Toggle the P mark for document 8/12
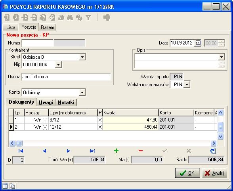Image resolution: width=233 pixels, height=191 pixels. (x=100, y=120)
